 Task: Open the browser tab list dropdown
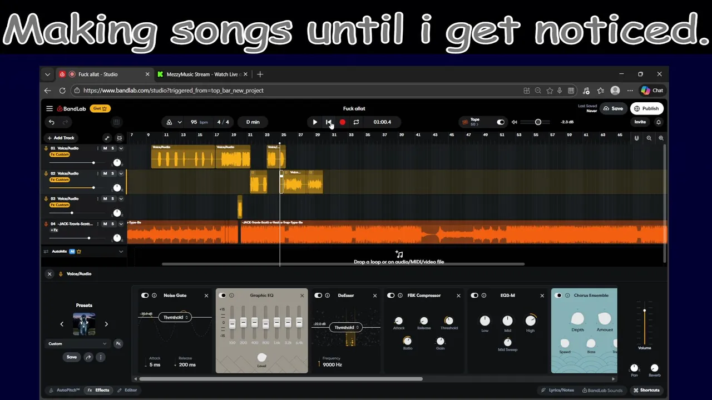pyautogui.click(x=47, y=74)
